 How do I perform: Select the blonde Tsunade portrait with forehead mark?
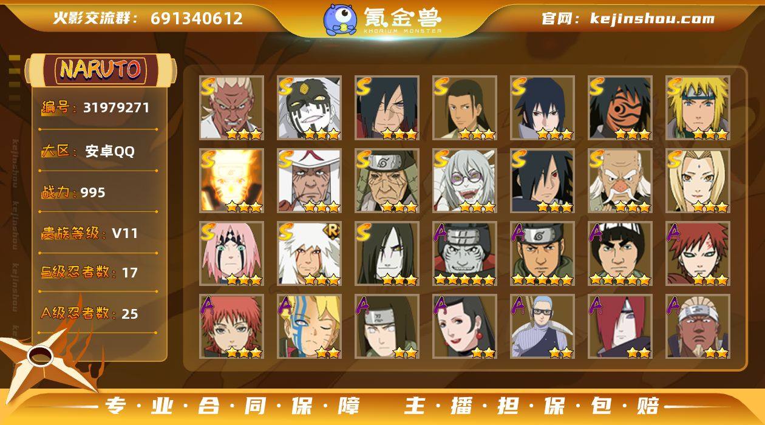[x=698, y=181]
